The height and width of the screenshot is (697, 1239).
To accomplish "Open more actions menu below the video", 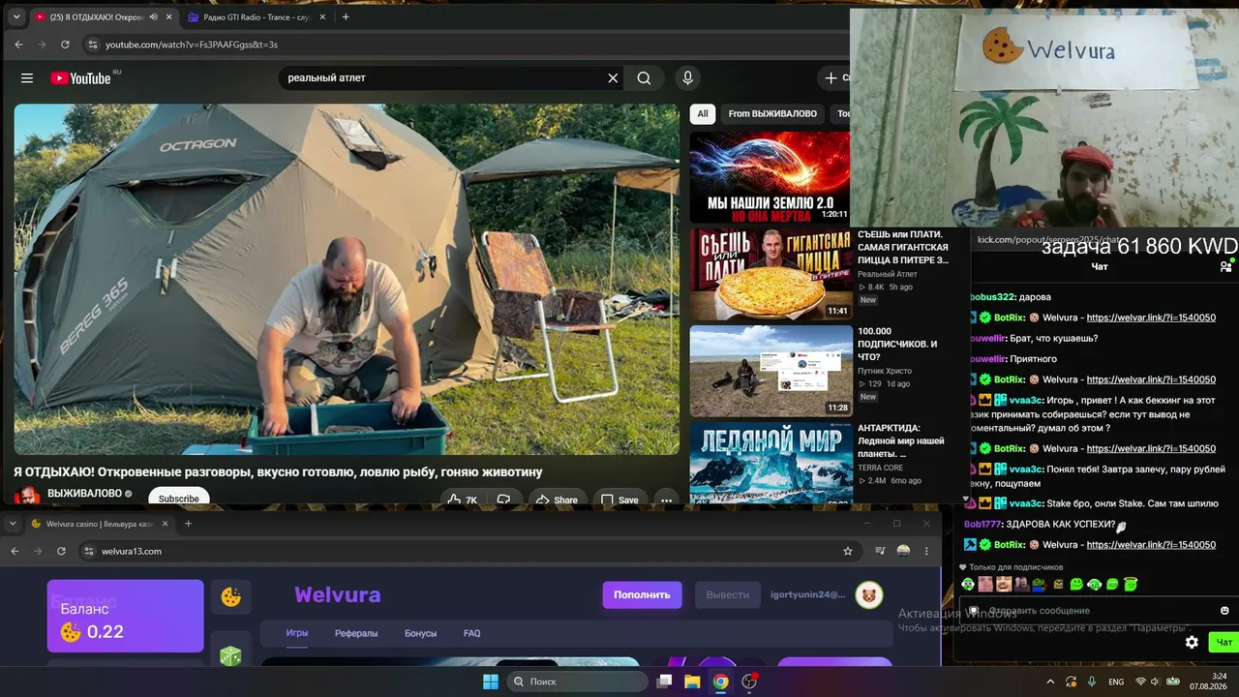I will [x=666, y=500].
